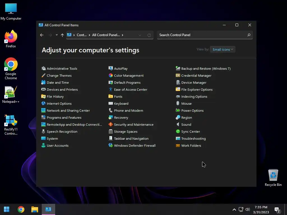Select the Notepad++ desktop icon

tap(11, 95)
